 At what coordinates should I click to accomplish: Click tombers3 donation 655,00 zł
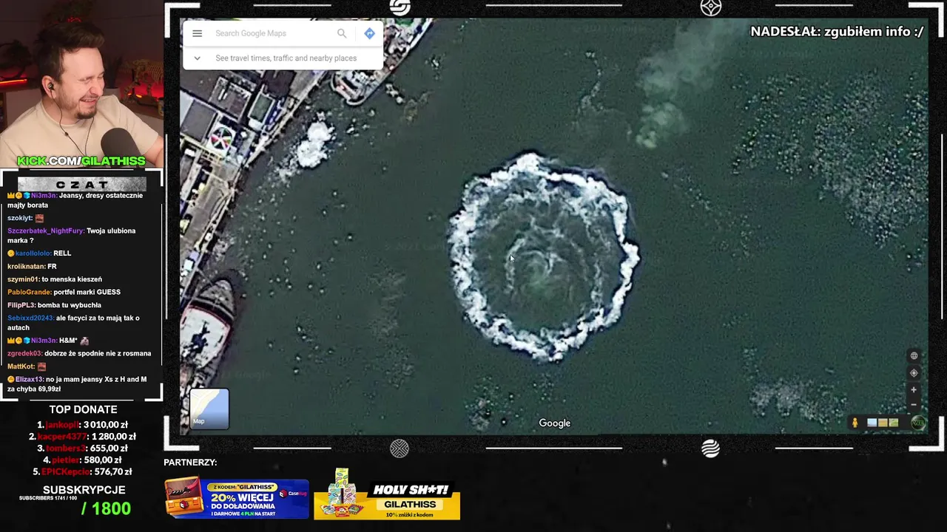pos(83,449)
